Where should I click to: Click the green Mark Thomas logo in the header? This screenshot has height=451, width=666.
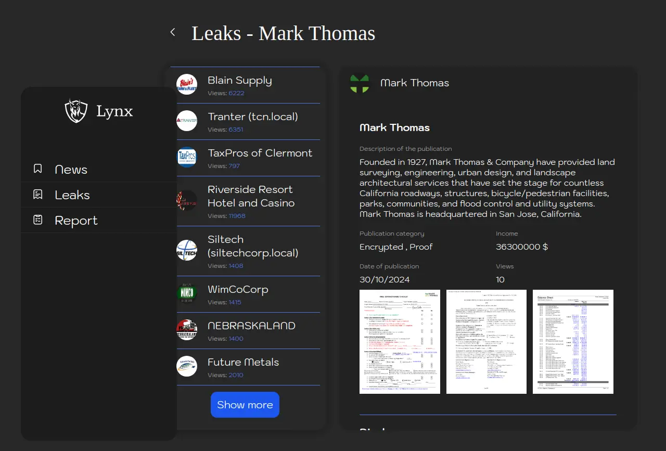tap(360, 83)
